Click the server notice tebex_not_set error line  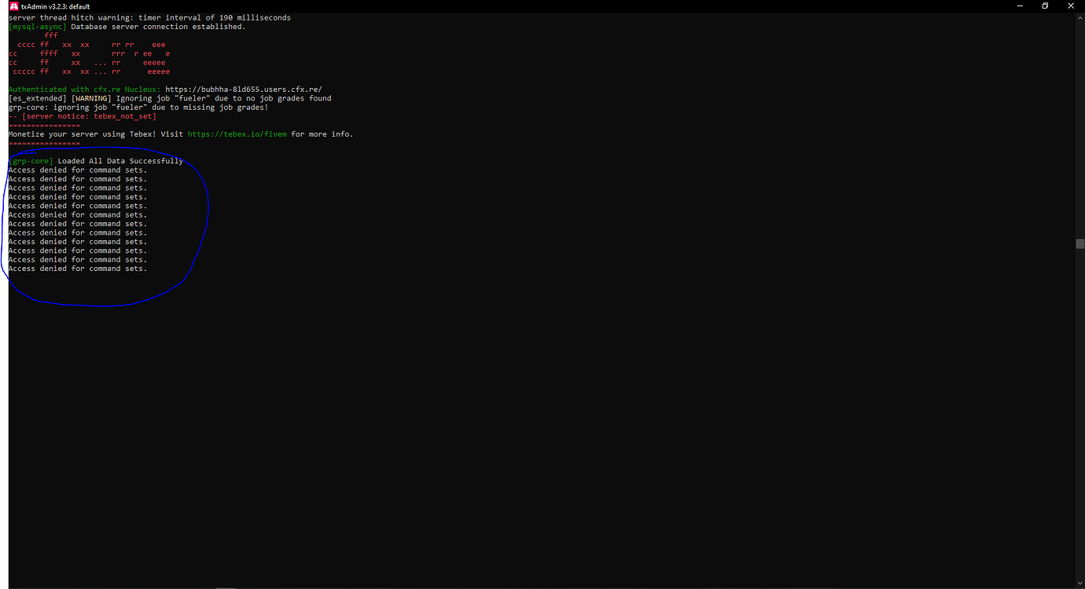[83, 115]
